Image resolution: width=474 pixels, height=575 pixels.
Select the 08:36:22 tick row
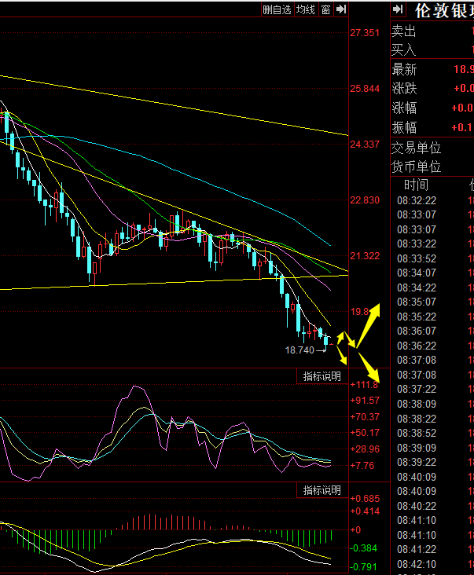pos(432,346)
